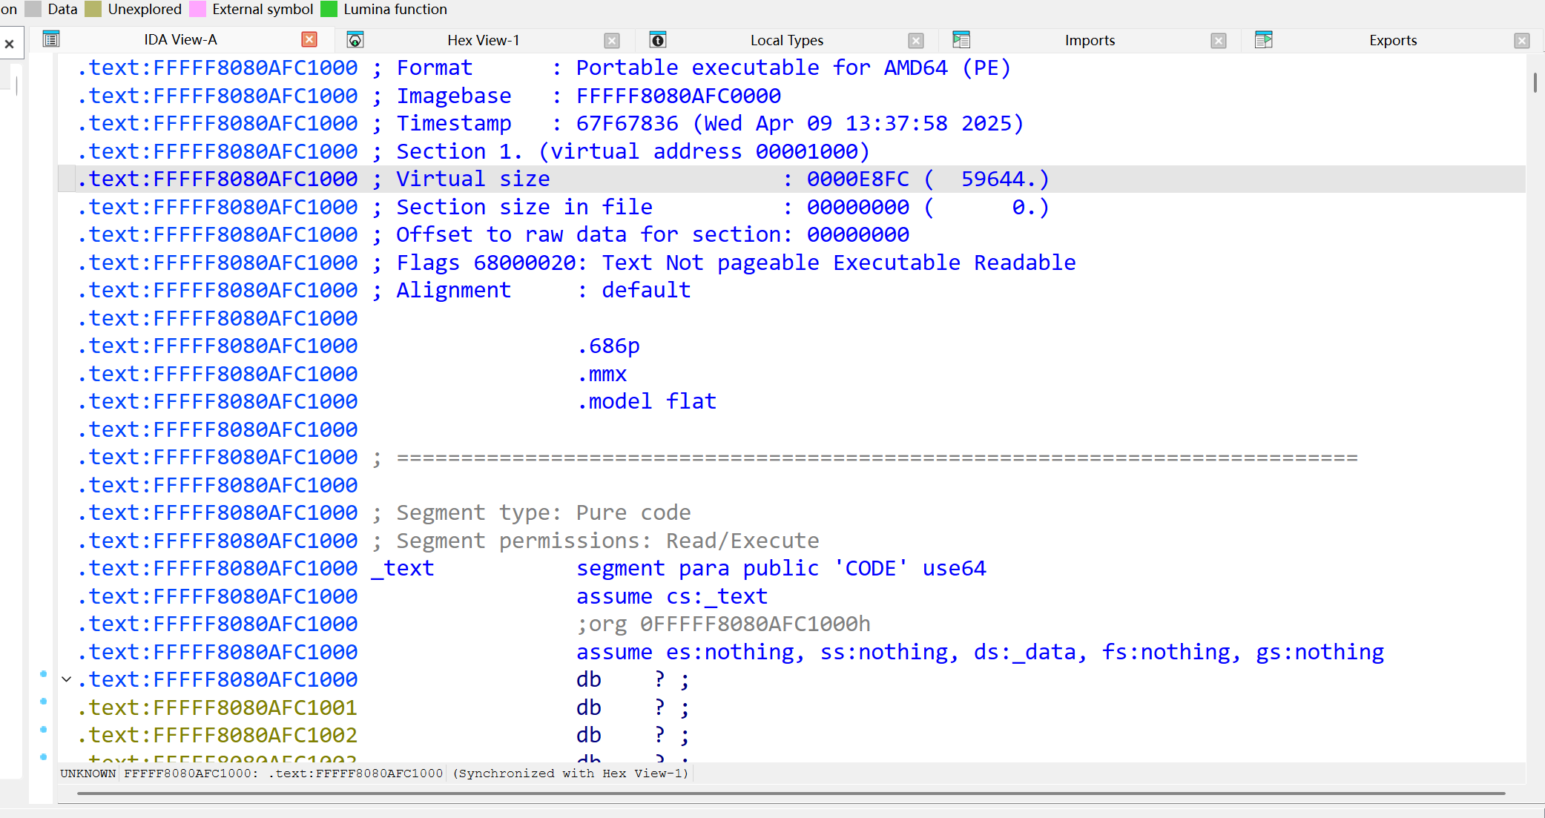
Task: Open the Local Types tab
Action: tap(786, 41)
